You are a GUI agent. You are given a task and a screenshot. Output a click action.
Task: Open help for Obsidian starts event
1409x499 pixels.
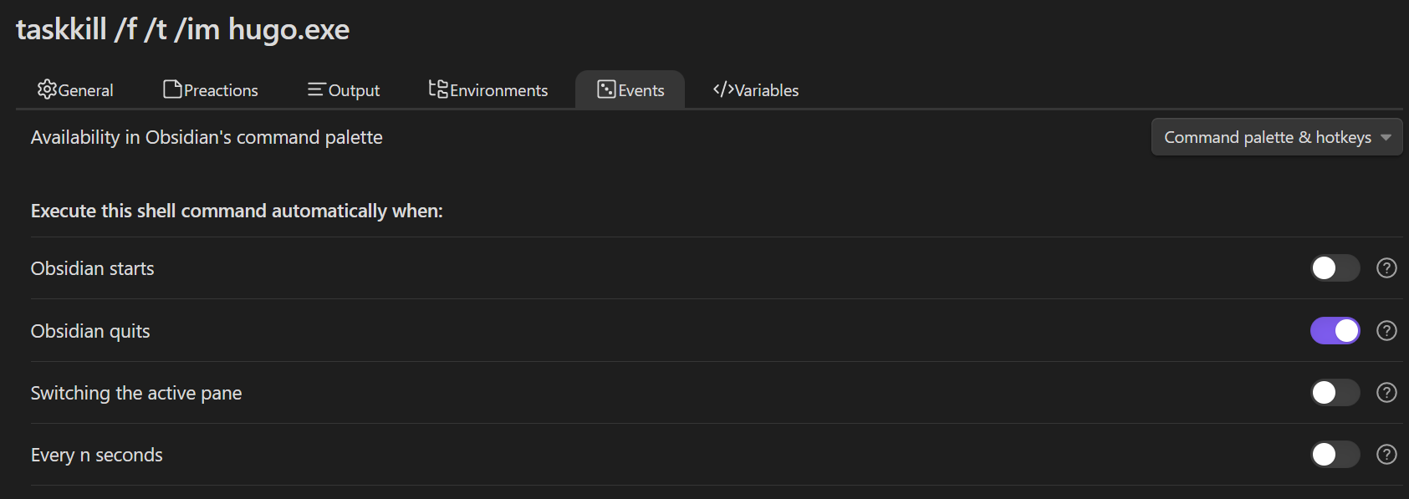pyautogui.click(x=1386, y=268)
